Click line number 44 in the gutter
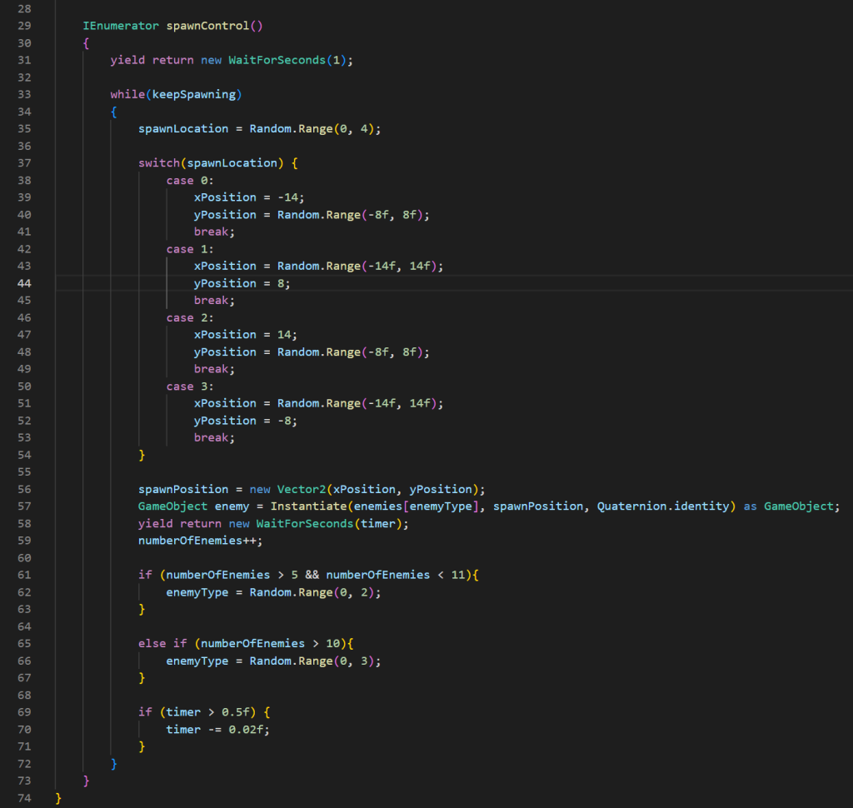853x808 pixels. (x=23, y=283)
